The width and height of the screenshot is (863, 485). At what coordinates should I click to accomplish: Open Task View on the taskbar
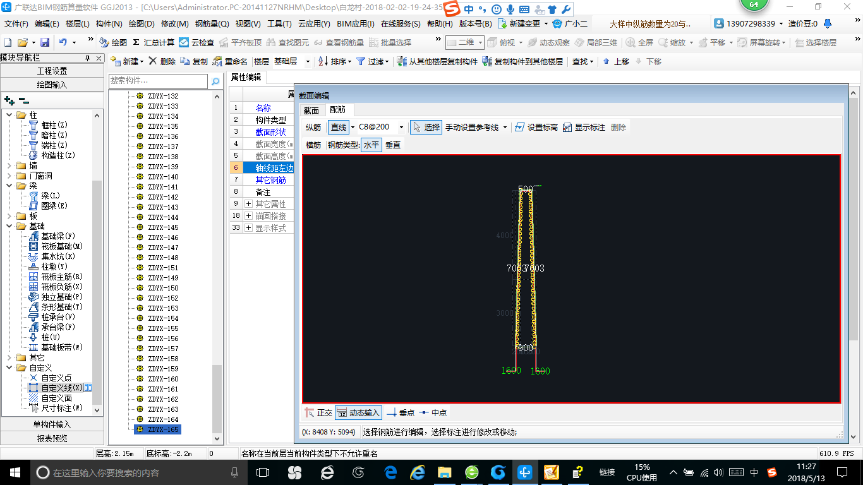[262, 472]
